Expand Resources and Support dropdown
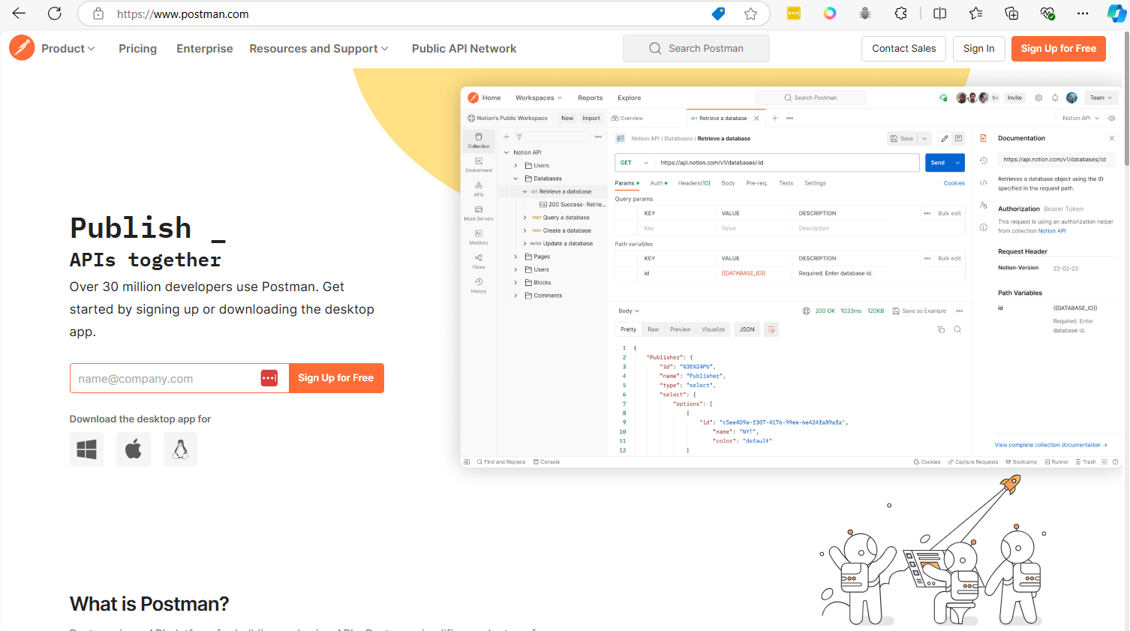The width and height of the screenshot is (1130, 631). 319,49
